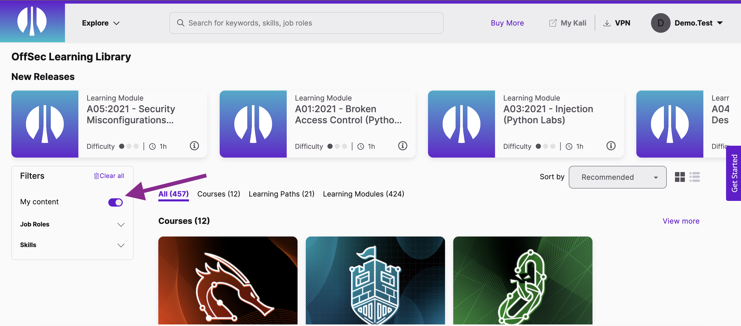Click the trash icon next to Clear all

click(96, 176)
